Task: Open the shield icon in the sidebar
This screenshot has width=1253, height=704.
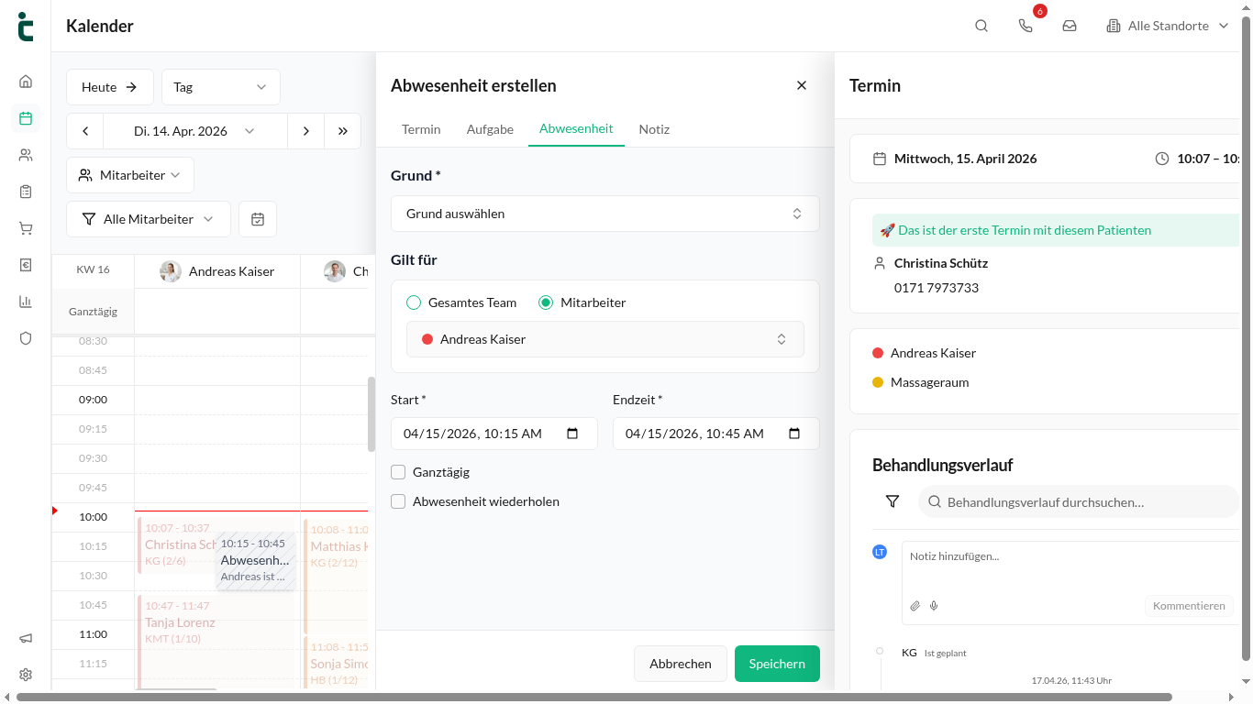Action: click(x=26, y=338)
